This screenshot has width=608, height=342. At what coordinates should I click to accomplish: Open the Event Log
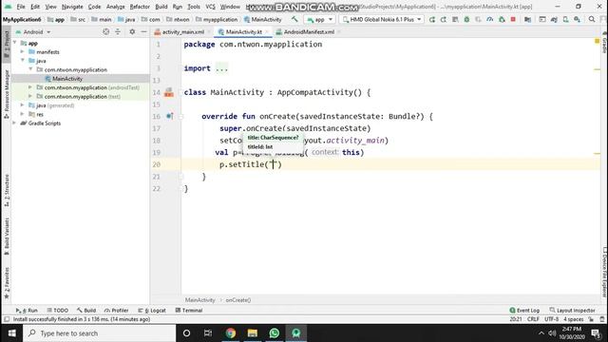524,311
